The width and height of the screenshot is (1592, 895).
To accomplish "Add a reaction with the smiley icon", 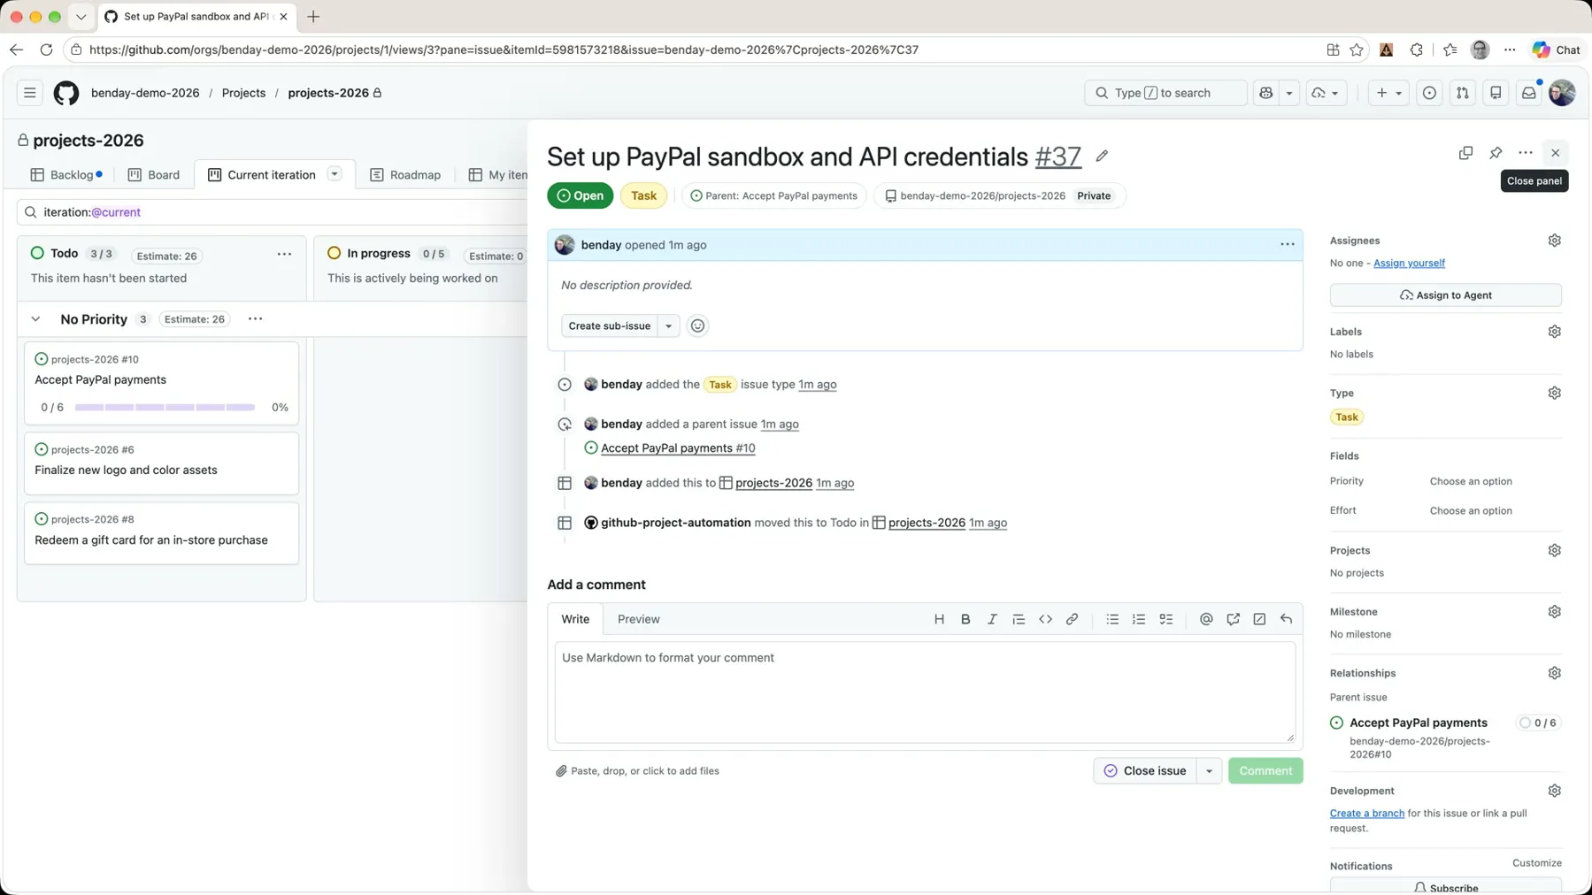I will click(697, 325).
